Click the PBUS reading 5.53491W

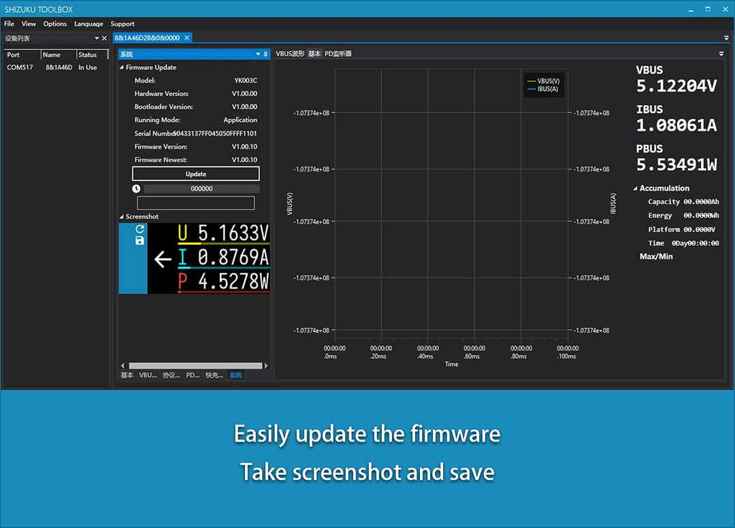pyautogui.click(x=676, y=165)
